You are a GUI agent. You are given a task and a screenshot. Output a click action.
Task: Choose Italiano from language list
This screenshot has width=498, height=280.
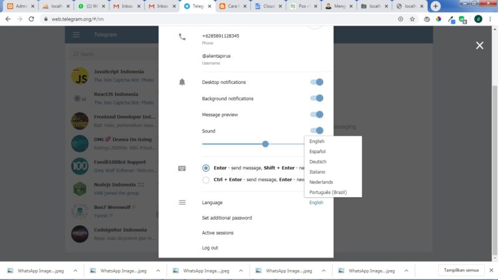tap(333, 172)
